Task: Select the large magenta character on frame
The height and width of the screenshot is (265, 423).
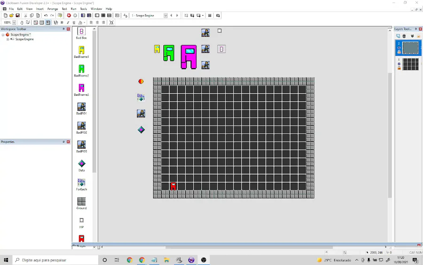Action: click(x=188, y=57)
